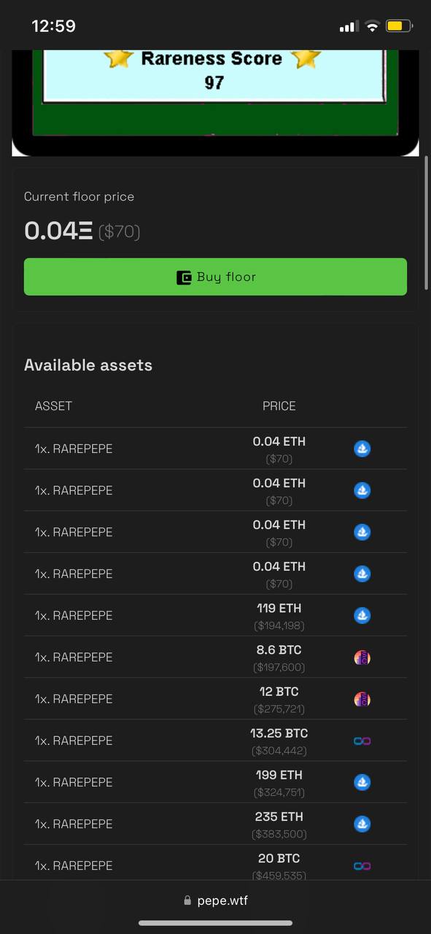Image resolution: width=431 pixels, height=934 pixels.
Task: Open the 119 ETH RAREPEPE listing row
Action: point(215,615)
